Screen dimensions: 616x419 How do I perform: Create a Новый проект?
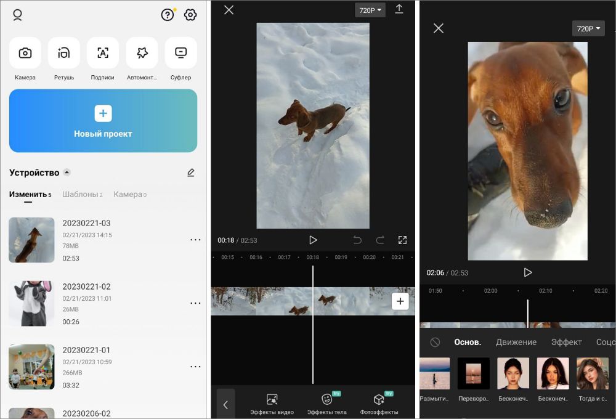coord(103,121)
